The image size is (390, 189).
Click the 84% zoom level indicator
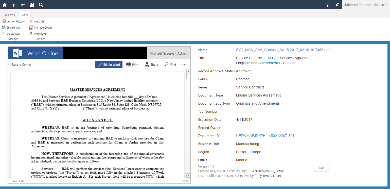(185, 181)
